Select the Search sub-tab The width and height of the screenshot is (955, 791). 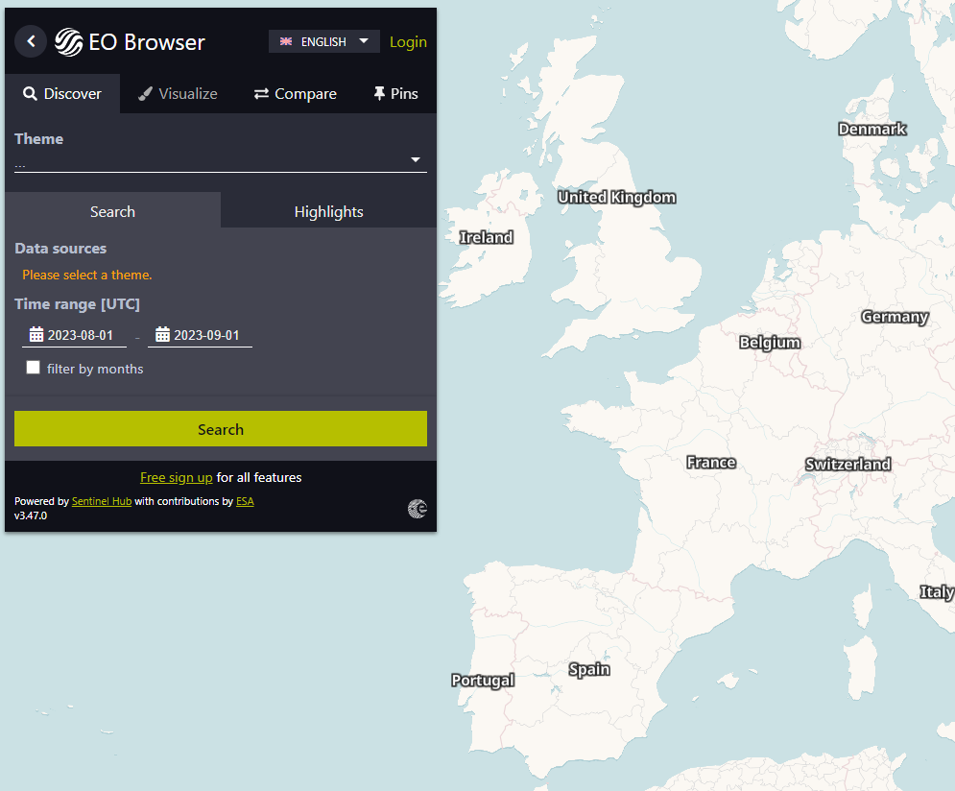112,211
